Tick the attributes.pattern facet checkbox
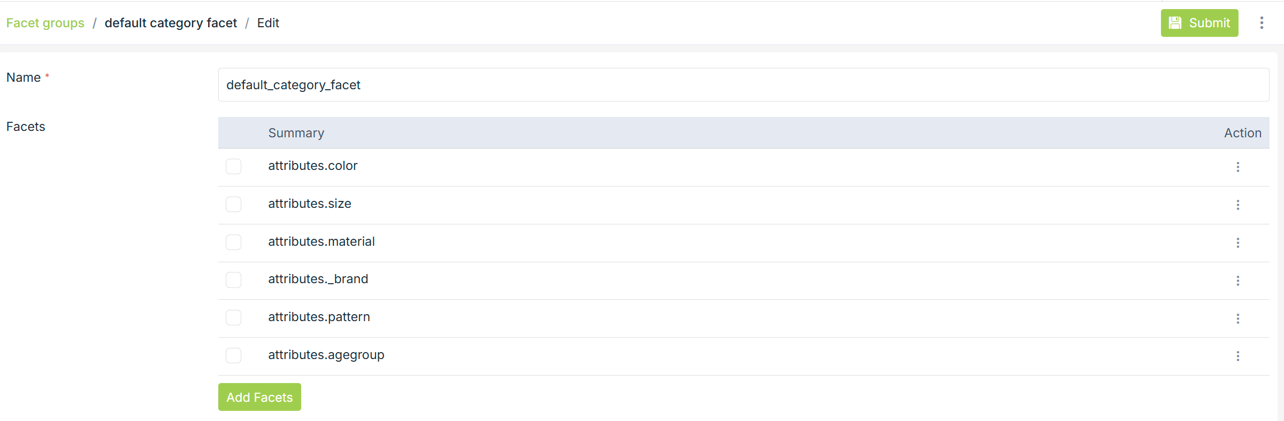The width and height of the screenshot is (1284, 421). 233,318
